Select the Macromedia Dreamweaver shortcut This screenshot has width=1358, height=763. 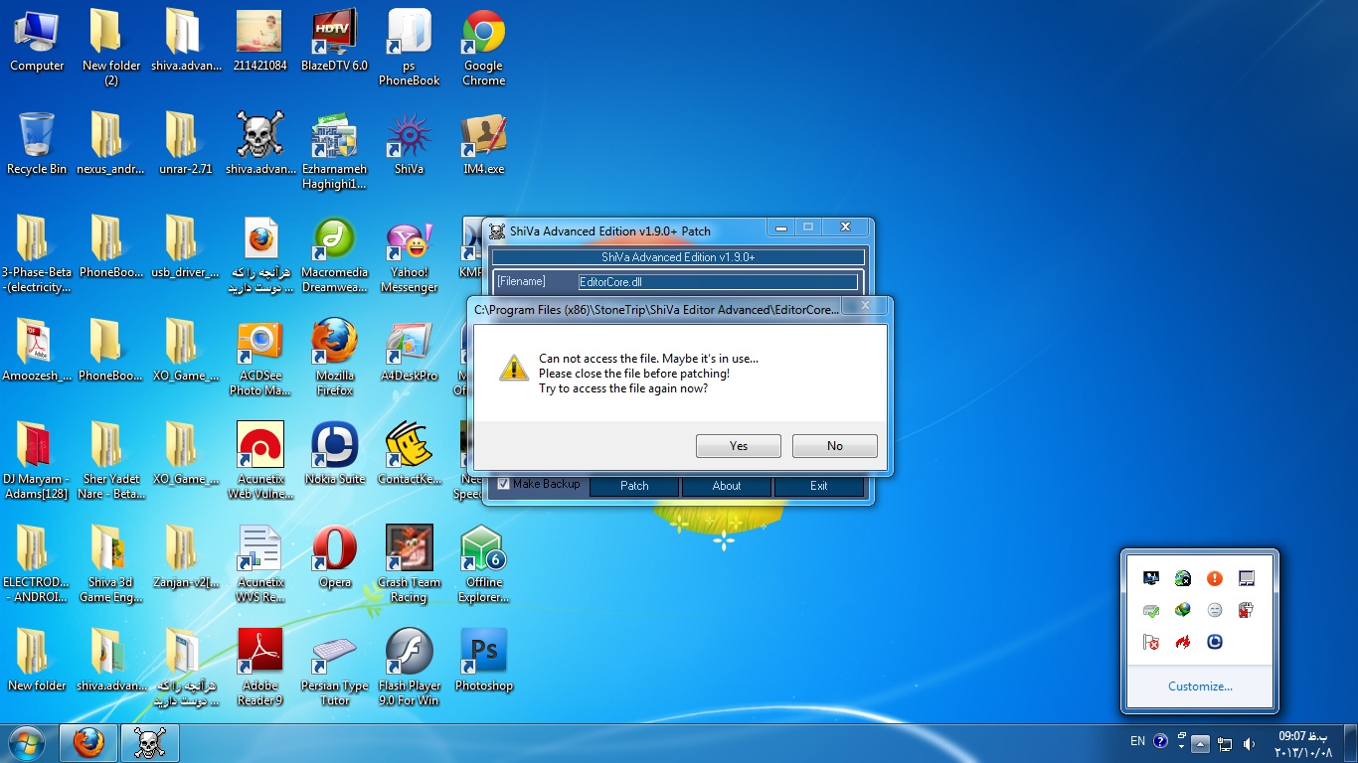(335, 255)
